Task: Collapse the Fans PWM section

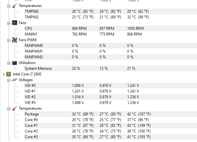Action: pos(9,40)
